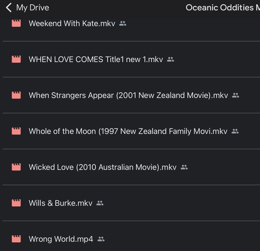
Task: Click the video icon for Wicked Love file
Action: click(x=16, y=167)
